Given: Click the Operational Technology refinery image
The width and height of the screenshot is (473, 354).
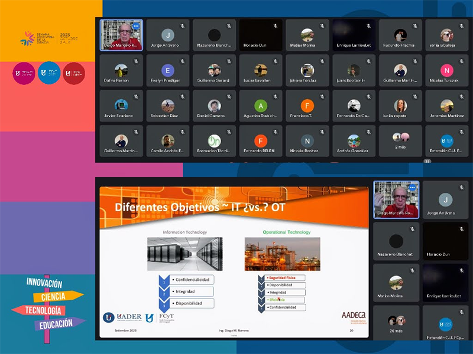Looking at the screenshot, I should tap(282, 253).
